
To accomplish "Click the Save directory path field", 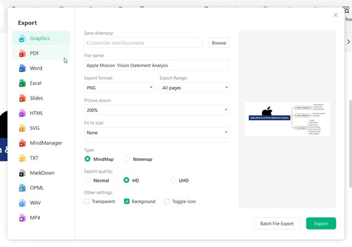I will point(143,43).
